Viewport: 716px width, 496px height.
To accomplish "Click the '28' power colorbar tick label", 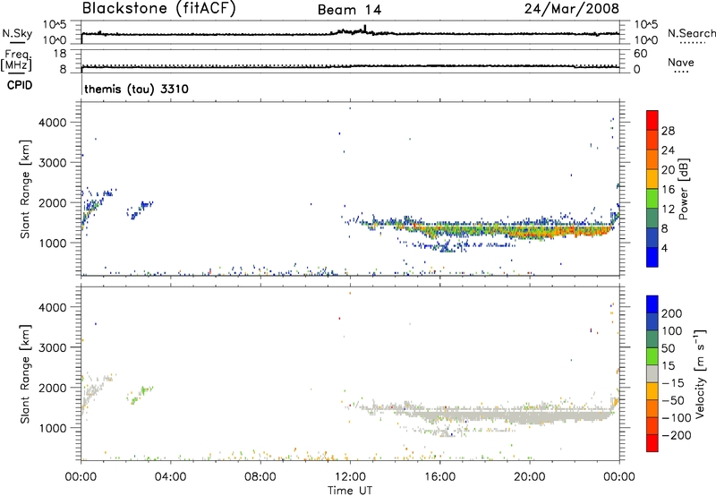I will 668,131.
